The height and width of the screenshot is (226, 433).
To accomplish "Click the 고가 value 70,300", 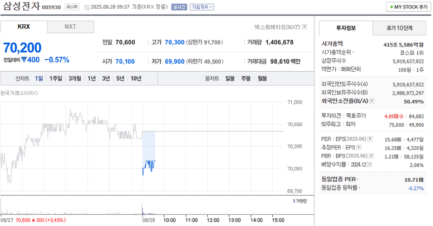I will coord(174,43).
